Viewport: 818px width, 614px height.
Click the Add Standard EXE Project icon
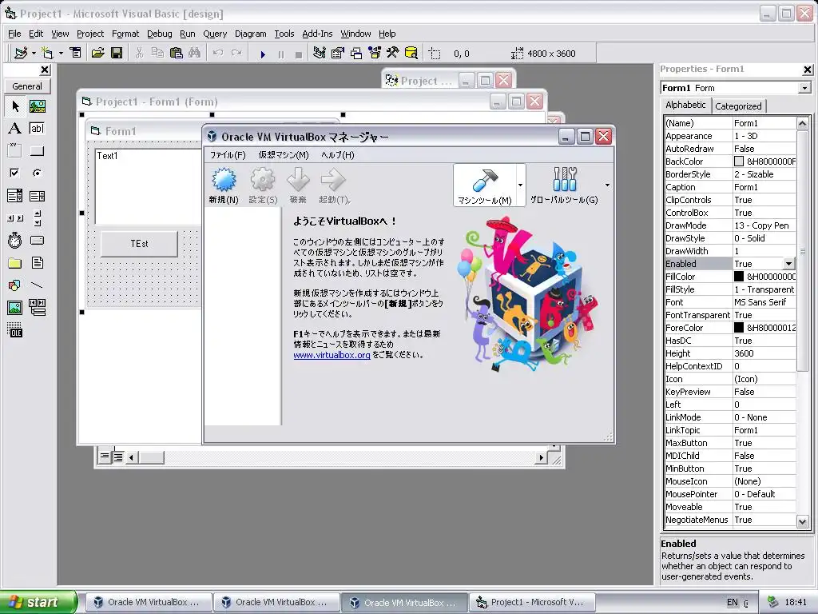pos(21,54)
